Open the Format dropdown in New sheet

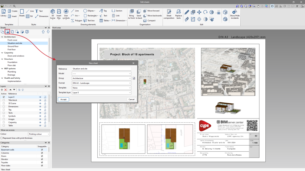pyautogui.click(x=101, y=83)
